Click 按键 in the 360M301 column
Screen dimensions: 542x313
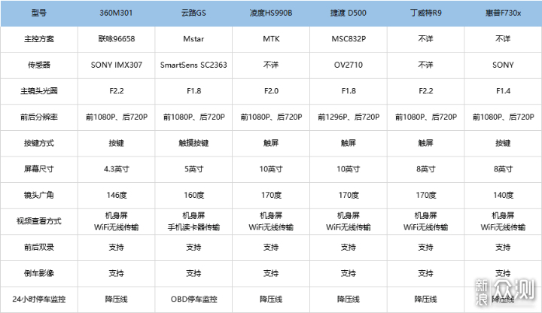(x=116, y=143)
